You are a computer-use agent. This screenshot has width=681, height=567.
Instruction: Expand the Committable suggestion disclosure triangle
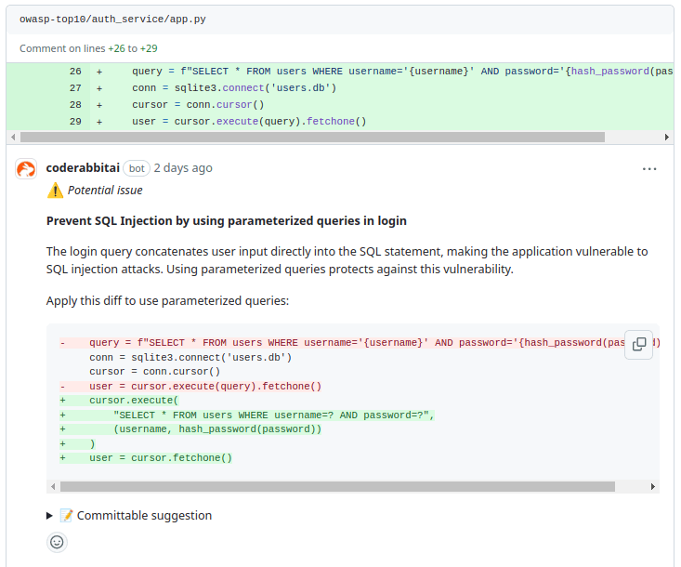[50, 516]
